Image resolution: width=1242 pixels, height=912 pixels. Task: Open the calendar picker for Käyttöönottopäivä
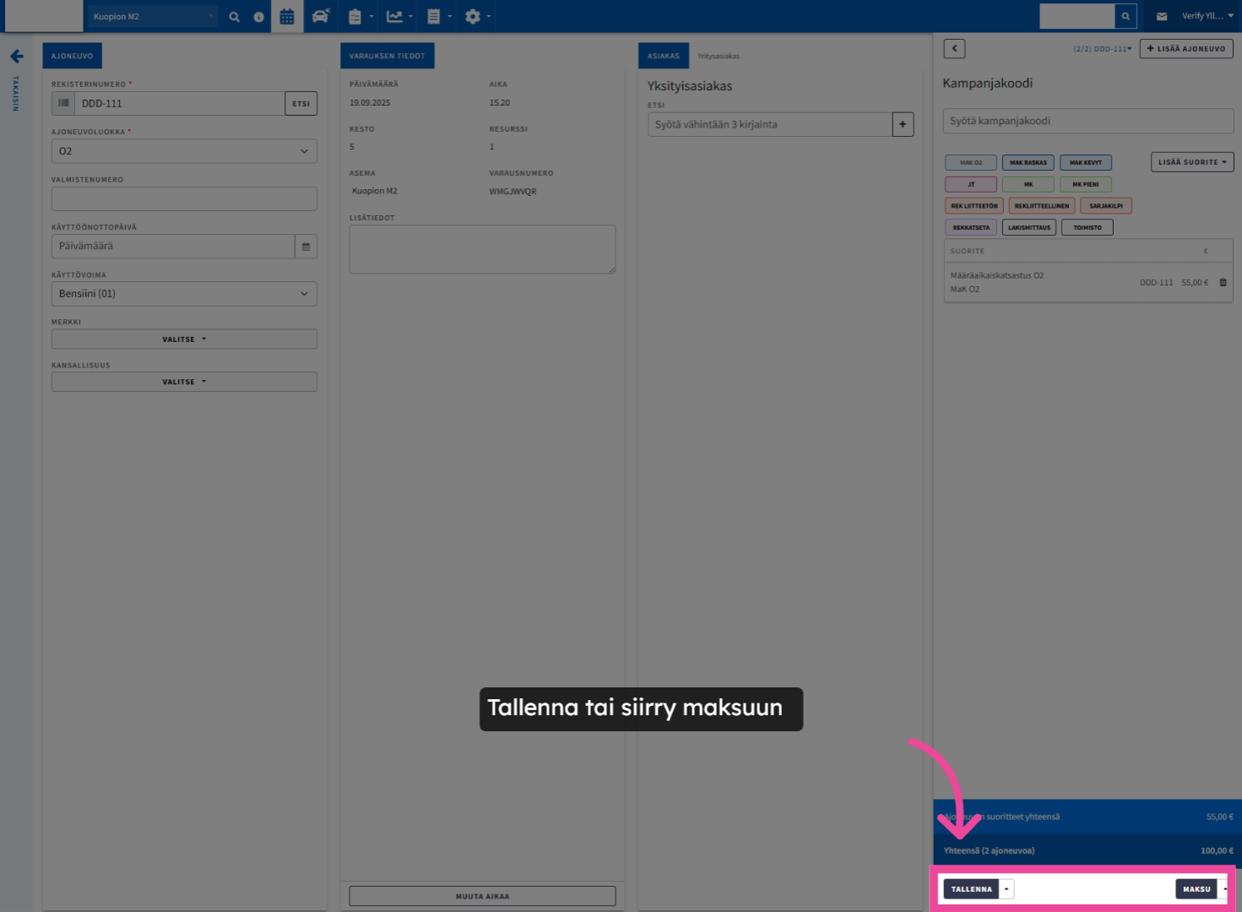[306, 247]
